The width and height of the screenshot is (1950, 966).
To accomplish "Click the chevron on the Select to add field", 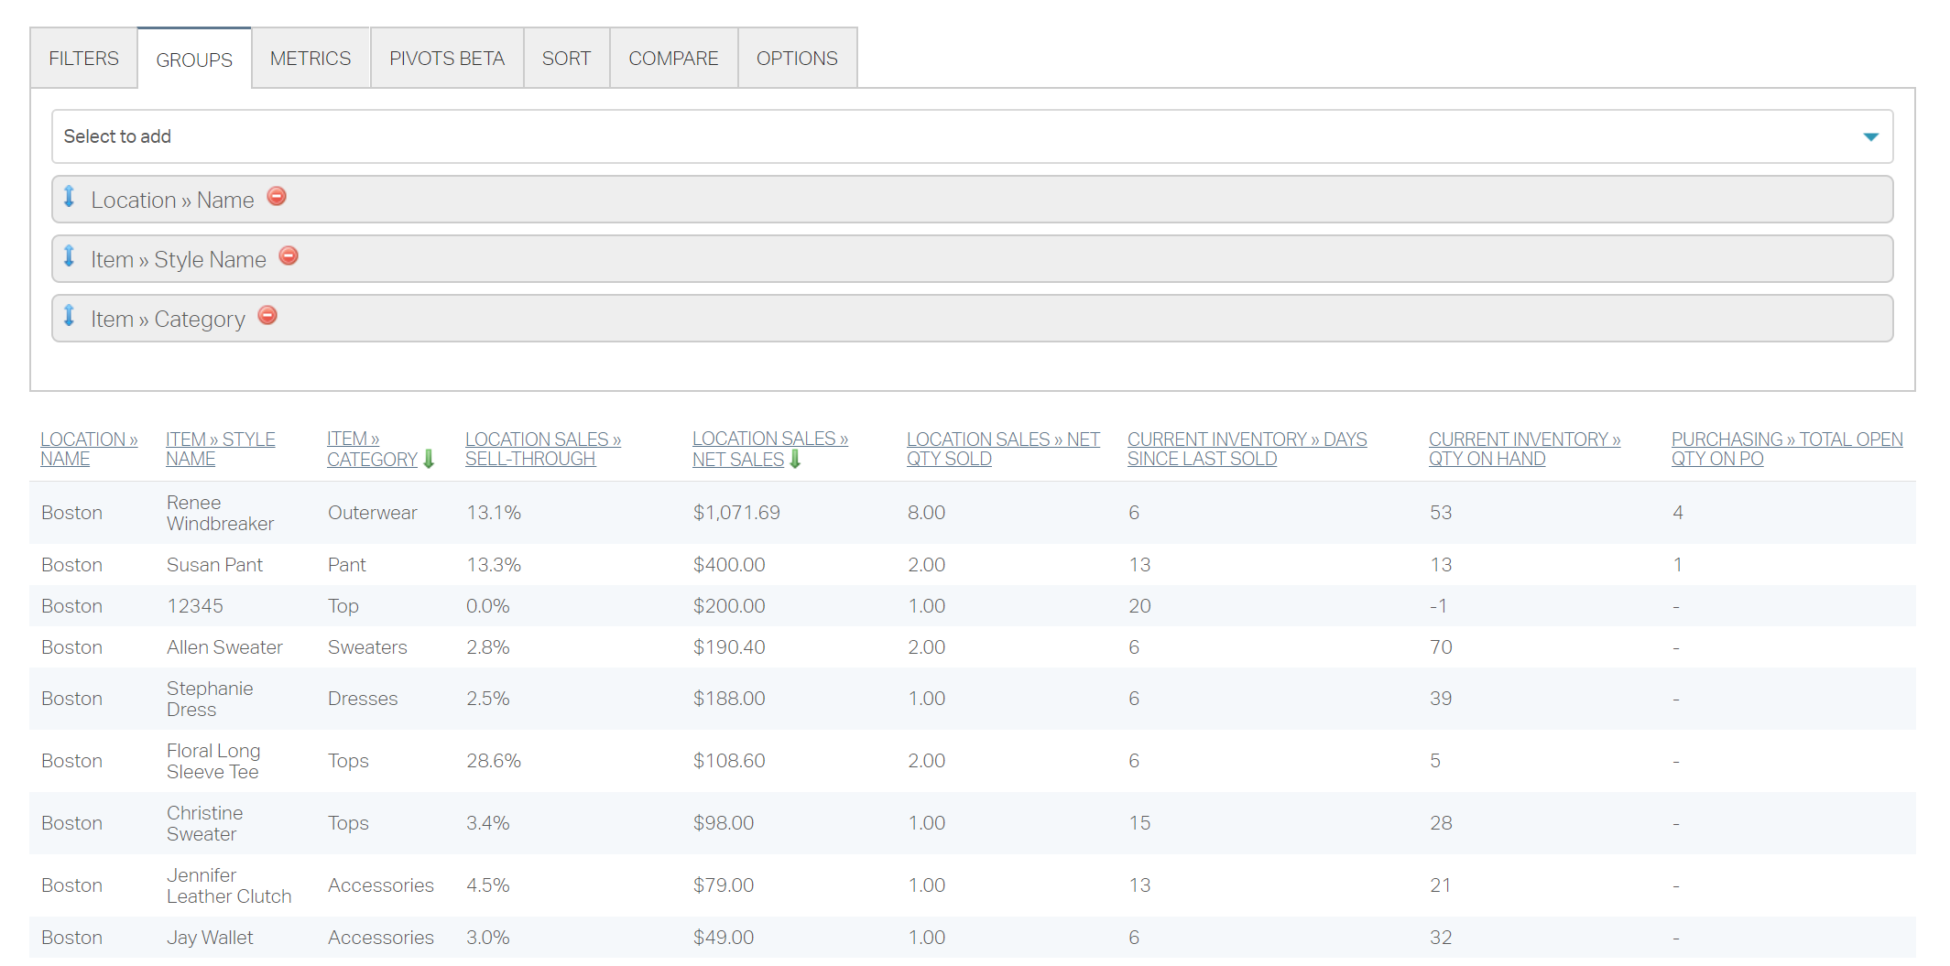I will coord(1871,136).
